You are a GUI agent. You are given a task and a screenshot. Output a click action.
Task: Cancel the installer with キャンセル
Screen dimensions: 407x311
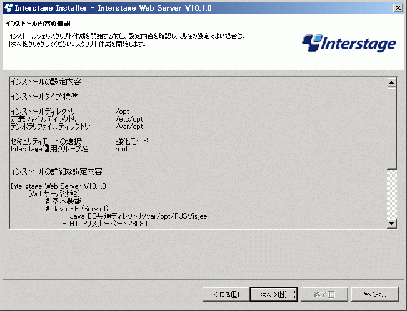375,294
